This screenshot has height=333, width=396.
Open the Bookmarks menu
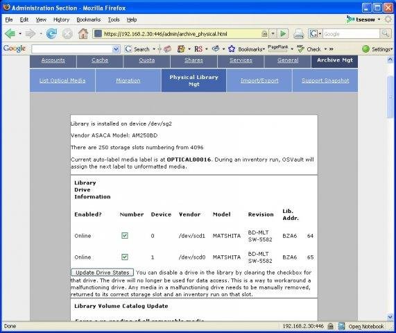point(88,19)
